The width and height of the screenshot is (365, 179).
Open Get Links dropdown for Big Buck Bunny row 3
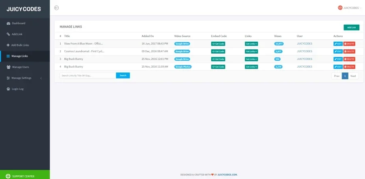pos(251,59)
